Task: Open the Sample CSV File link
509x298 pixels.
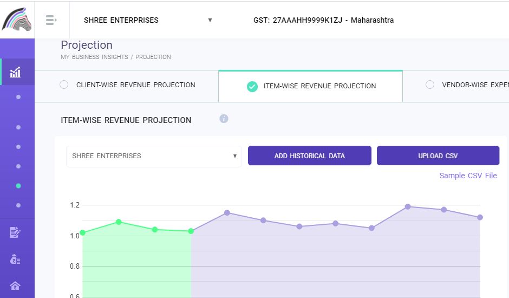Action: 468,176
